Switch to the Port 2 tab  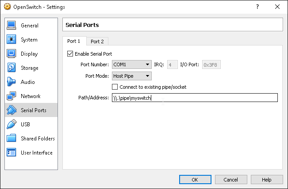(97, 42)
